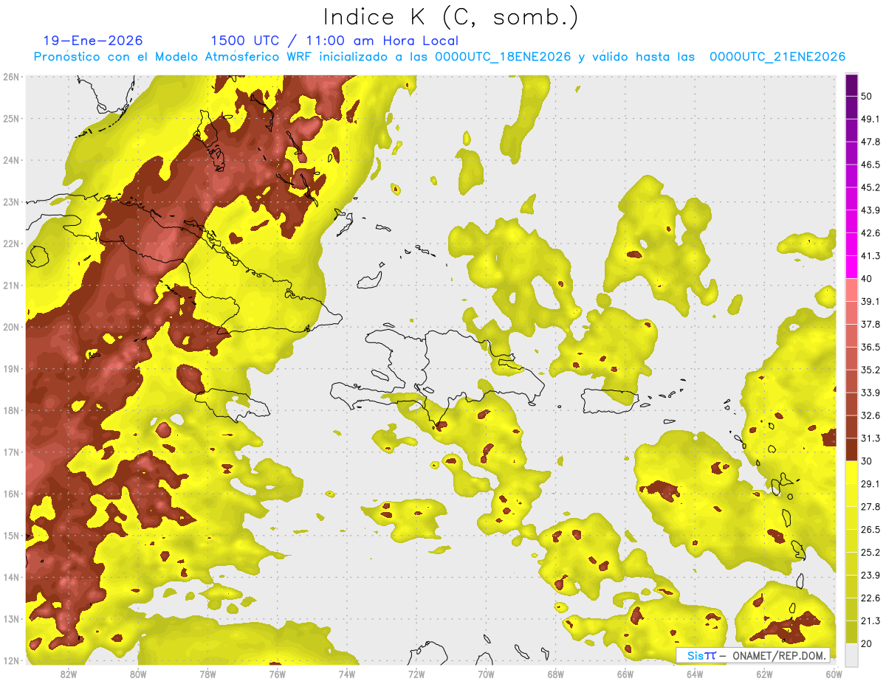Click longitude axis label 80W

click(138, 674)
